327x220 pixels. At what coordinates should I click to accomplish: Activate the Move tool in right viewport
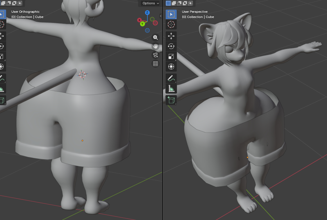pos(171,36)
